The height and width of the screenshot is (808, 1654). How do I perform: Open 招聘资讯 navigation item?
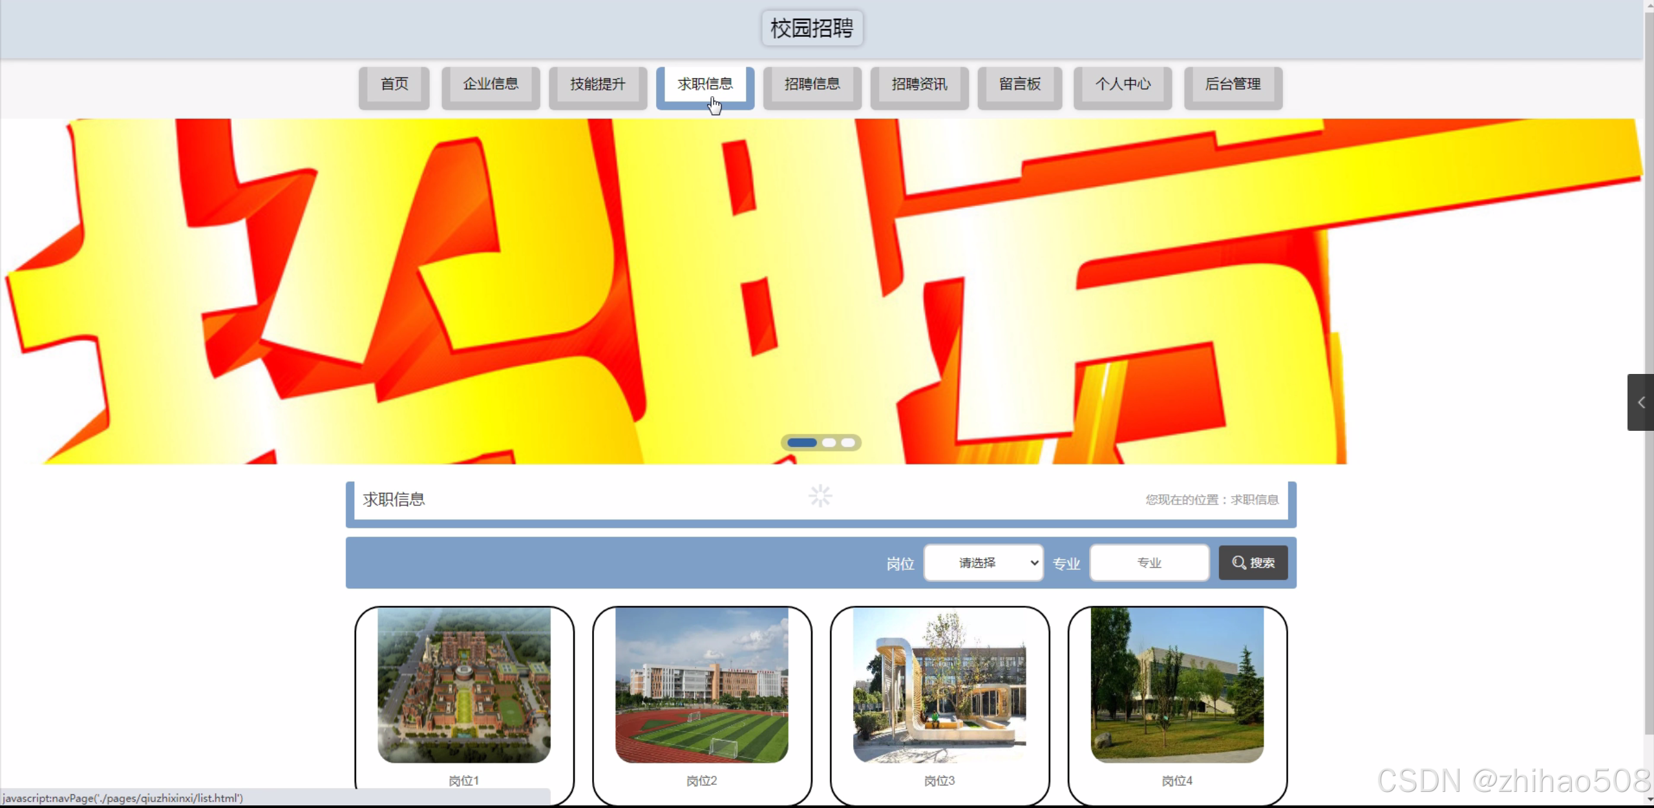click(919, 85)
